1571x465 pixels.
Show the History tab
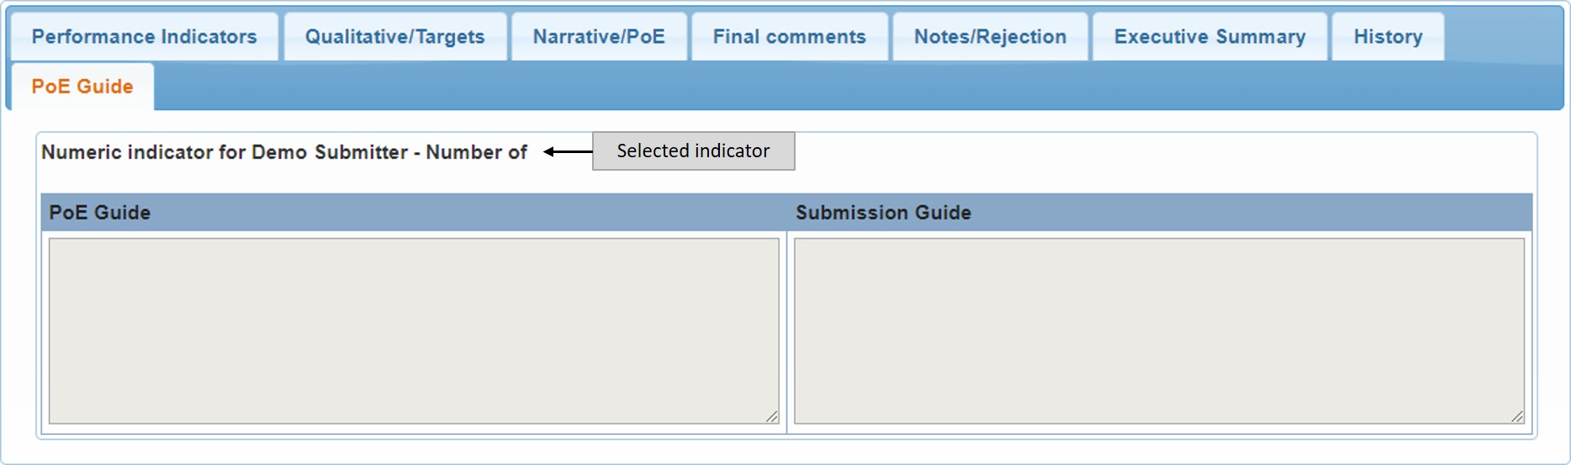point(1388,37)
